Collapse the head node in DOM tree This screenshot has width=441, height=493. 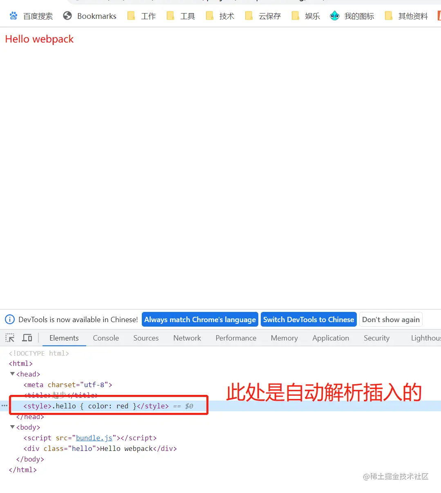[12, 374]
